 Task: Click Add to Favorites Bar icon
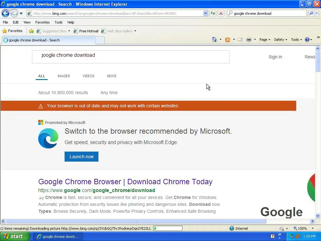(x=31, y=31)
